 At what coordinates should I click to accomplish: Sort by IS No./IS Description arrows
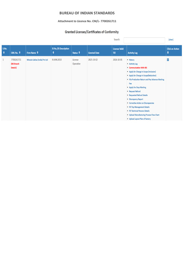coord(53,52)
